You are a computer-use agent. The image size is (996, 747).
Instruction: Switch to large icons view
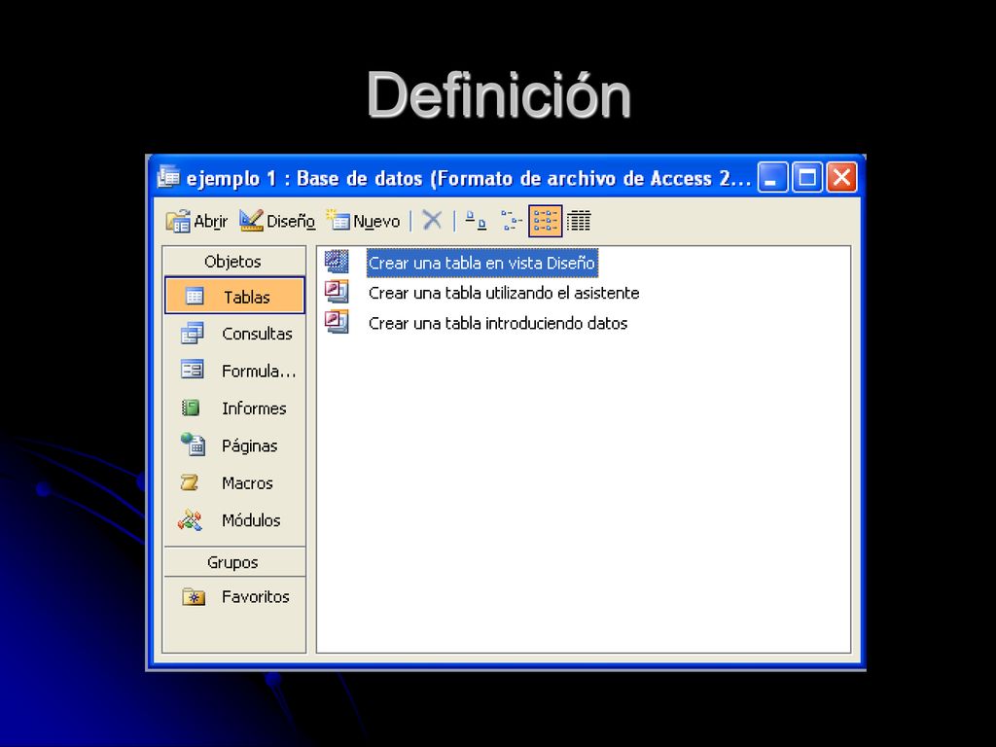tap(475, 221)
